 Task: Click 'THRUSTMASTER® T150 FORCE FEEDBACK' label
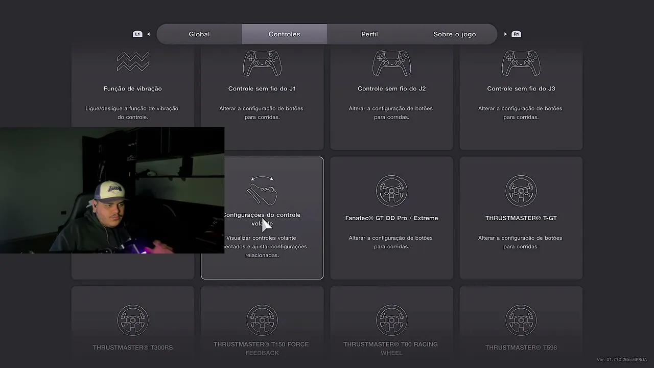[x=262, y=349]
